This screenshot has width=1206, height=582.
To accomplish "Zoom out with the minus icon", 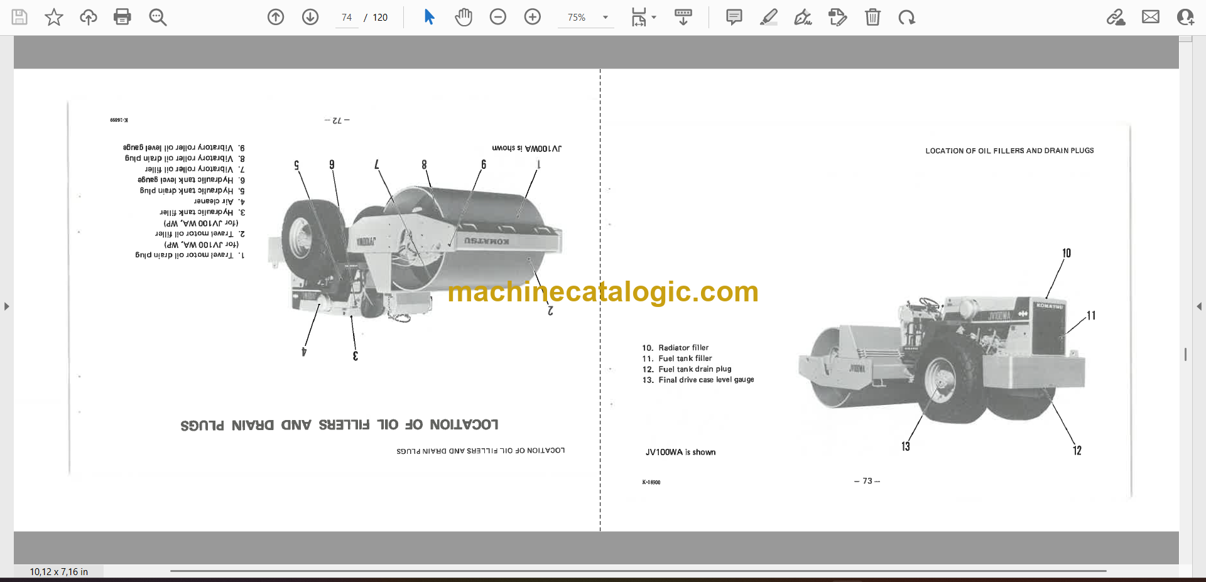I will tap(498, 17).
